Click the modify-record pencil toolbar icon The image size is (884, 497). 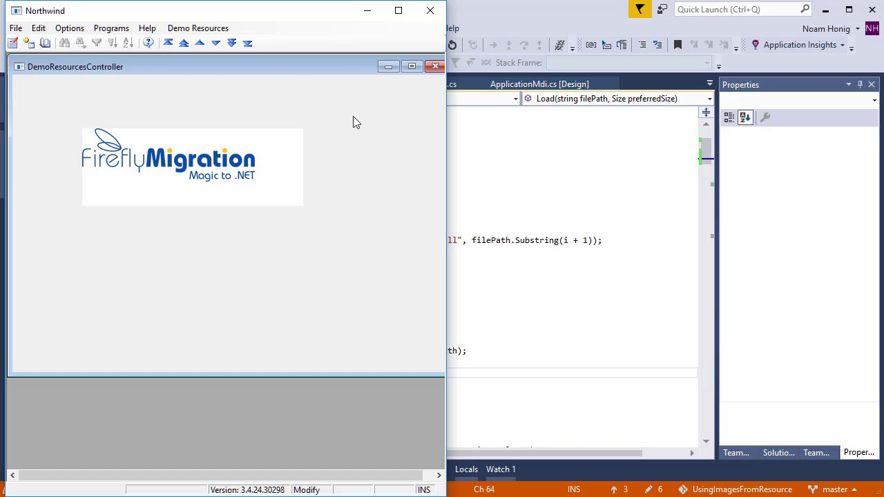pyautogui.click(x=13, y=43)
